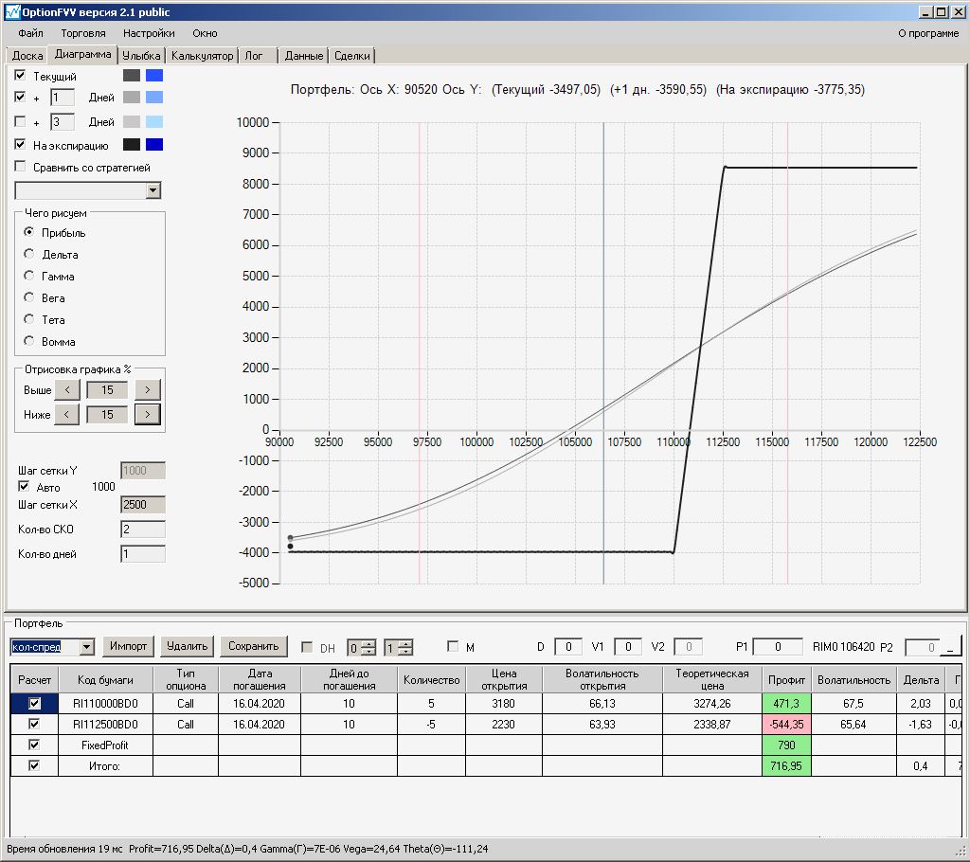Enable Сравнить со стратегией checkbox
The image size is (970, 862).
click(x=21, y=166)
